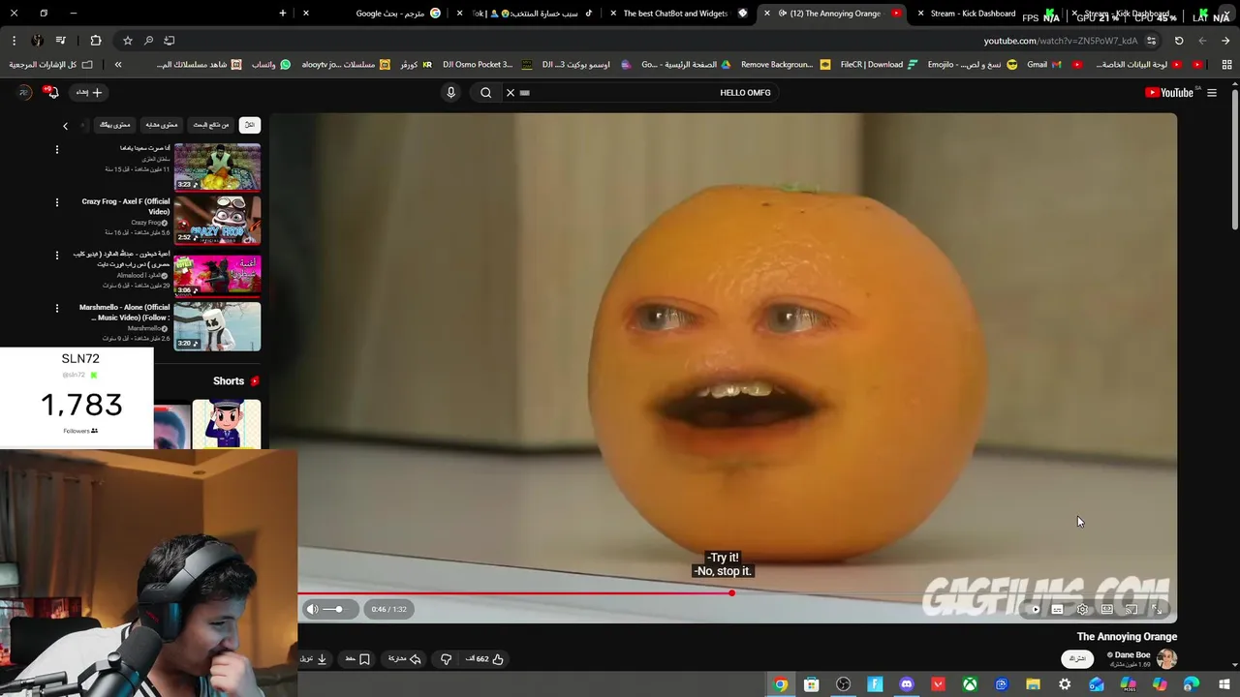This screenshot has width=1240, height=697.
Task: Run the YouTube search with magnifier icon
Action: tap(486, 93)
